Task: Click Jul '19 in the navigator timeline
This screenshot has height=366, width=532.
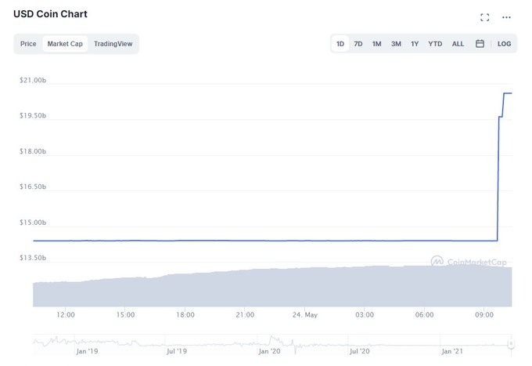Action: [x=177, y=351]
